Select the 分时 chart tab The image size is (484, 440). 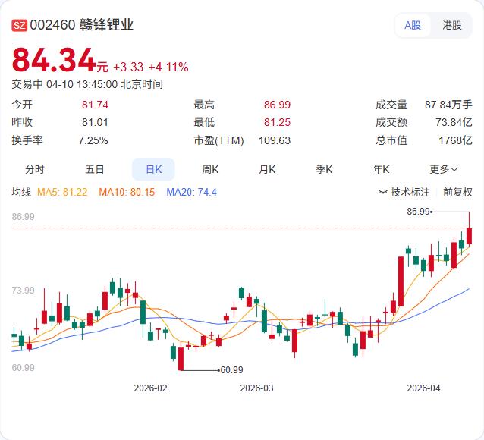coord(35,169)
